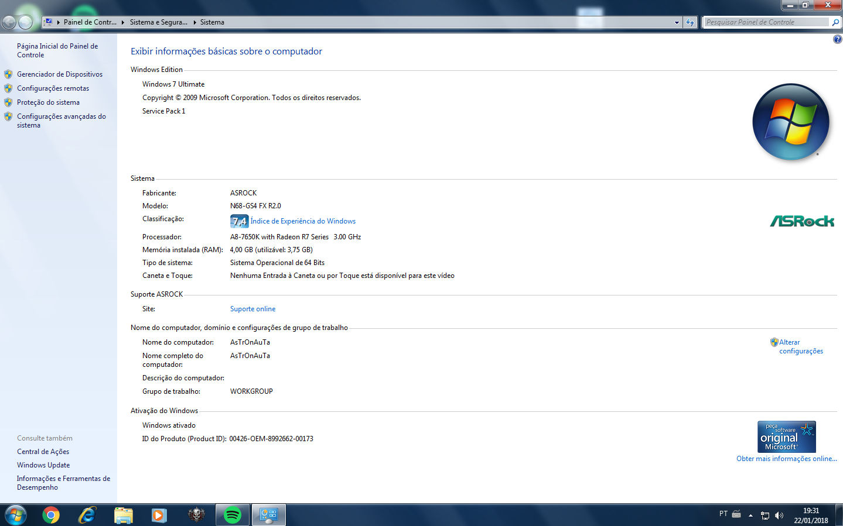Screen dimensions: 843x526
Task: Click Obter mais informações online link
Action: point(787,459)
